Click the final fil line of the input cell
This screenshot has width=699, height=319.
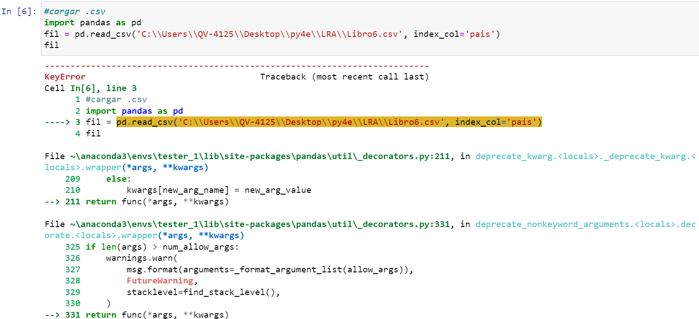pyautogui.click(x=52, y=45)
